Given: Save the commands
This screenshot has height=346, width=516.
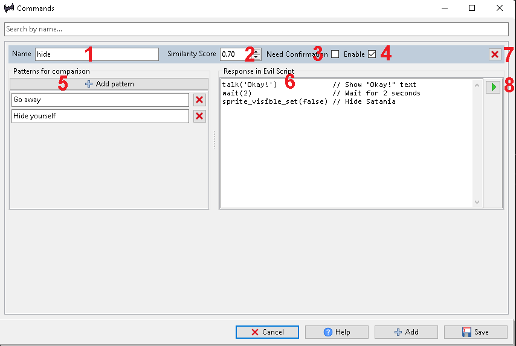Looking at the screenshot, I should (x=476, y=332).
